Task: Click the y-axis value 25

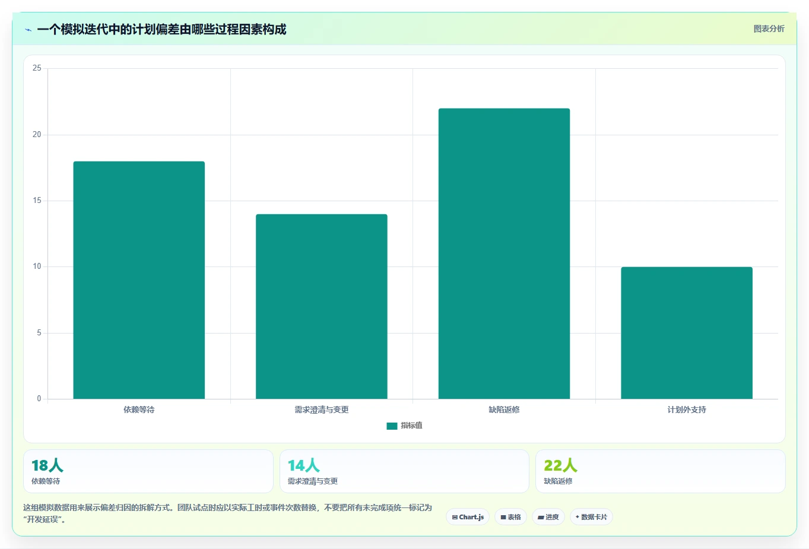Action: coord(37,68)
